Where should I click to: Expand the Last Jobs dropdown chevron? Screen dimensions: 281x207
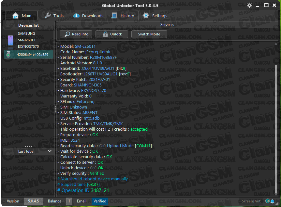50,151
